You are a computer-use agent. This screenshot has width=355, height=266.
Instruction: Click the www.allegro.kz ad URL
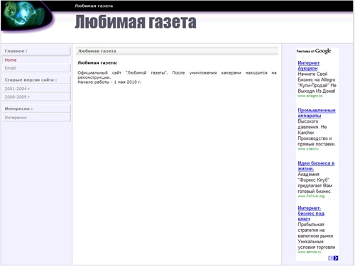[310, 96]
